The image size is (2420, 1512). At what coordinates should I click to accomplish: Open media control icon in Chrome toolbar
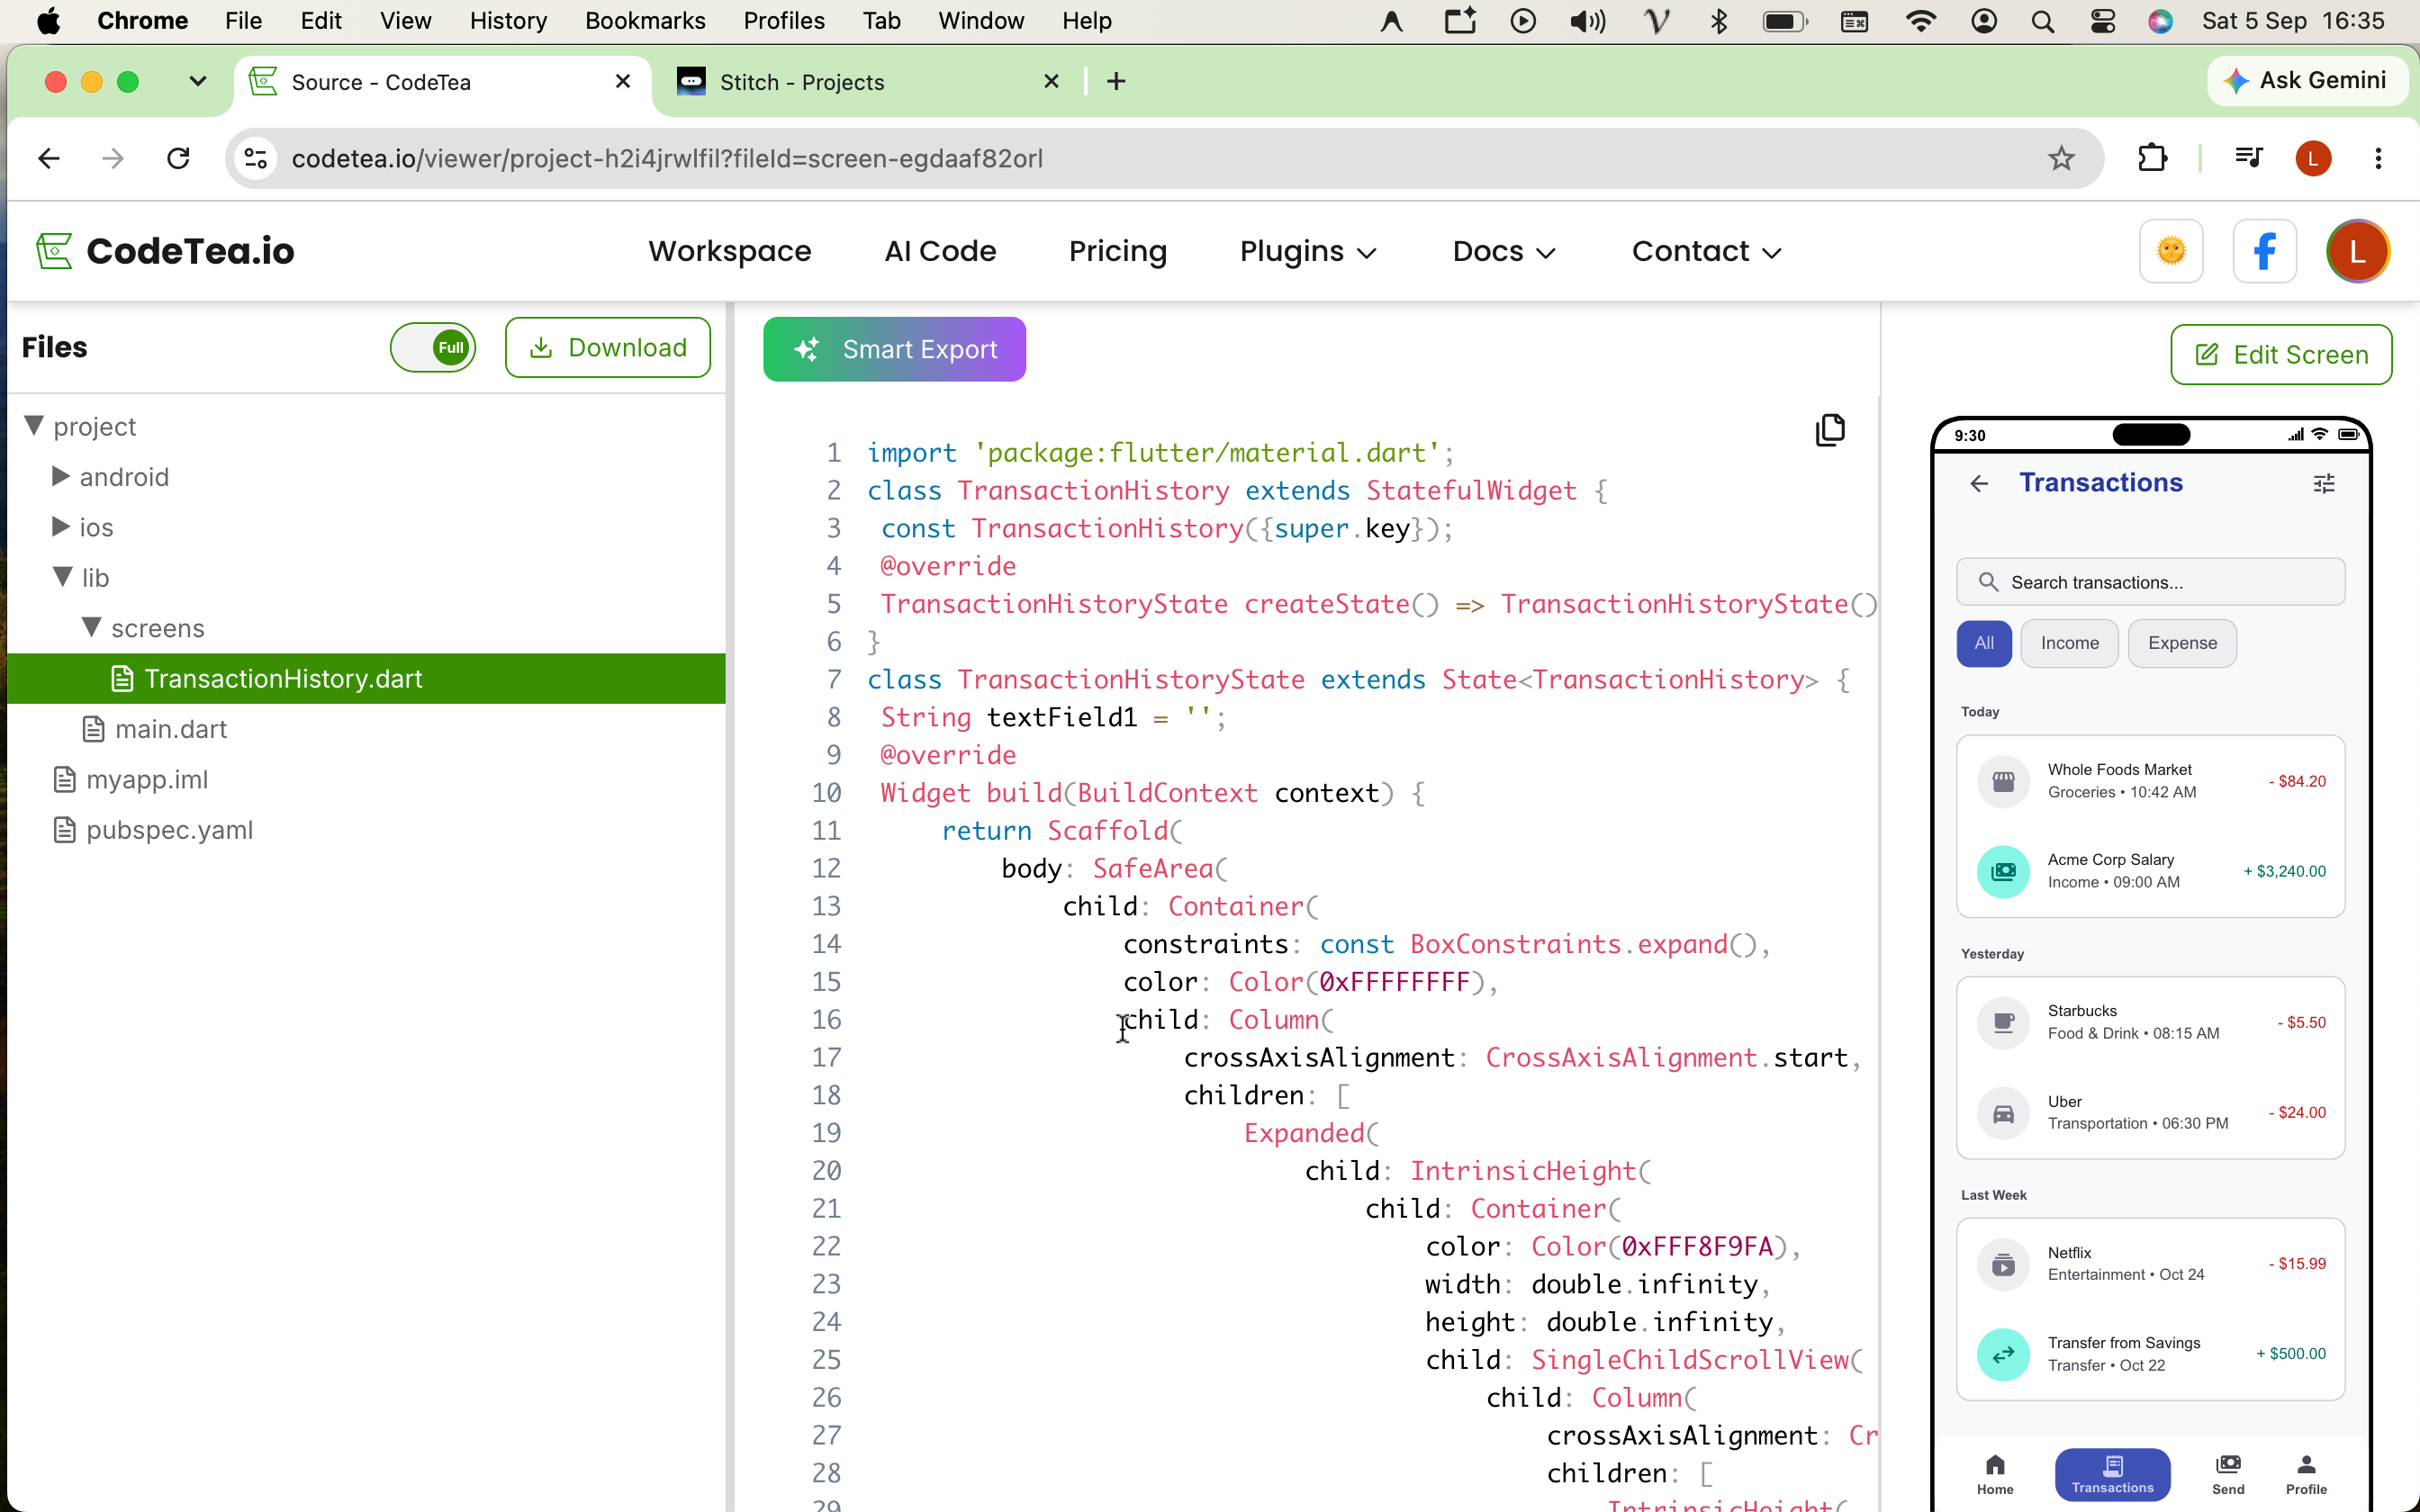coord(2248,158)
